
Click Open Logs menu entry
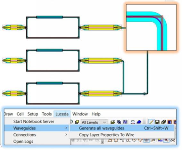tap(23, 141)
